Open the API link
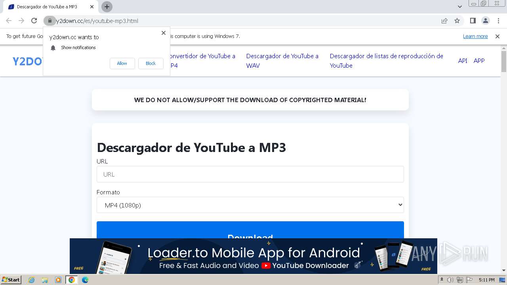Viewport: 507px width, 285px height. coord(463,61)
